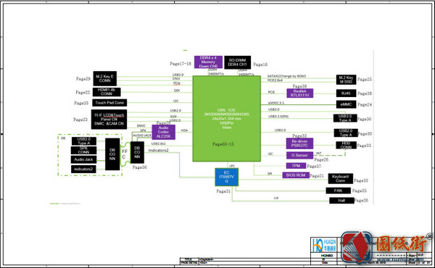Viewport: 435px width, 268px height.
Task: Click the BIOS ROM block
Action: (x=296, y=175)
